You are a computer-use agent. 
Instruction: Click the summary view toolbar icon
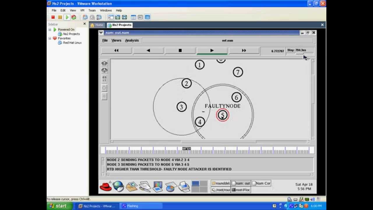pyautogui.click(x=133, y=17)
